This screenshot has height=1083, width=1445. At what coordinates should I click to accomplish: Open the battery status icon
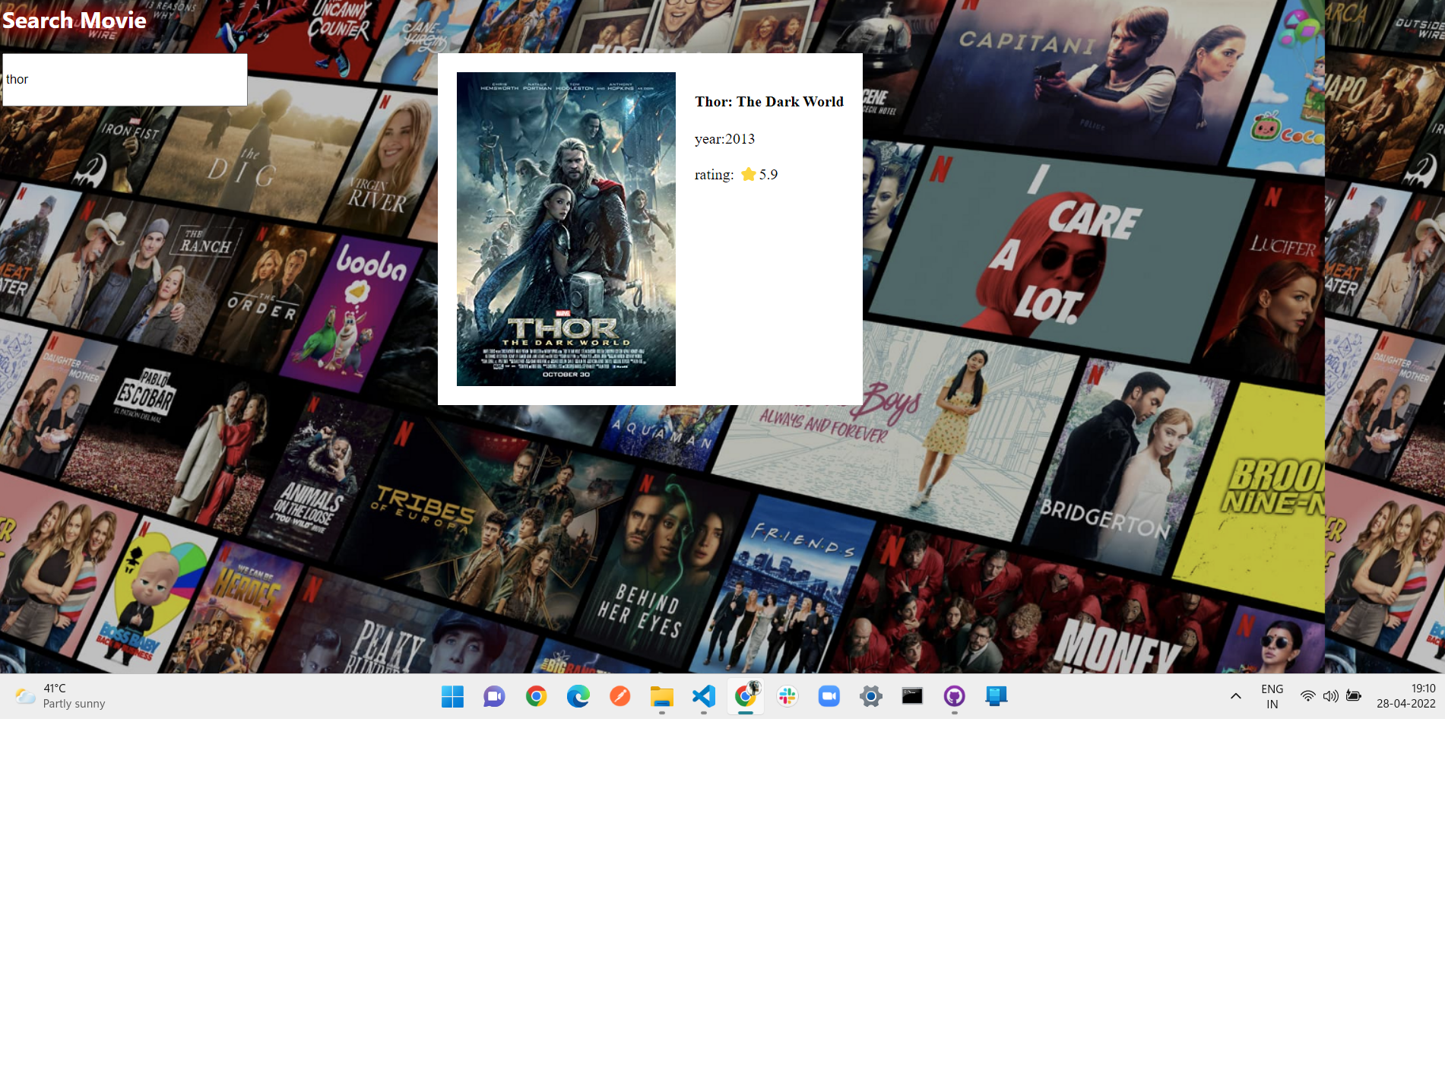[1353, 696]
